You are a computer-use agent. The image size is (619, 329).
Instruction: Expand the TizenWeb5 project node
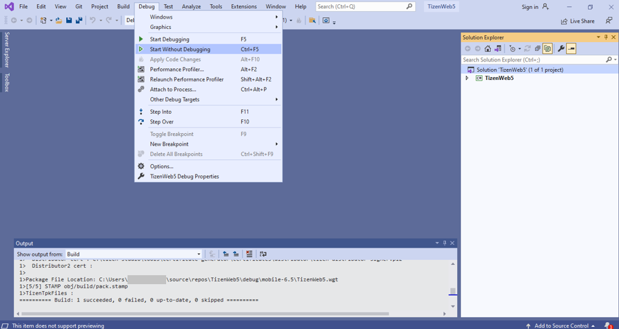point(467,78)
